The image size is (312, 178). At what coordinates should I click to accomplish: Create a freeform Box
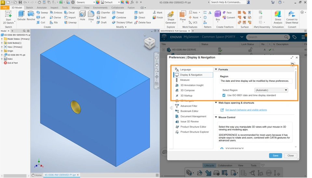pos(218,16)
